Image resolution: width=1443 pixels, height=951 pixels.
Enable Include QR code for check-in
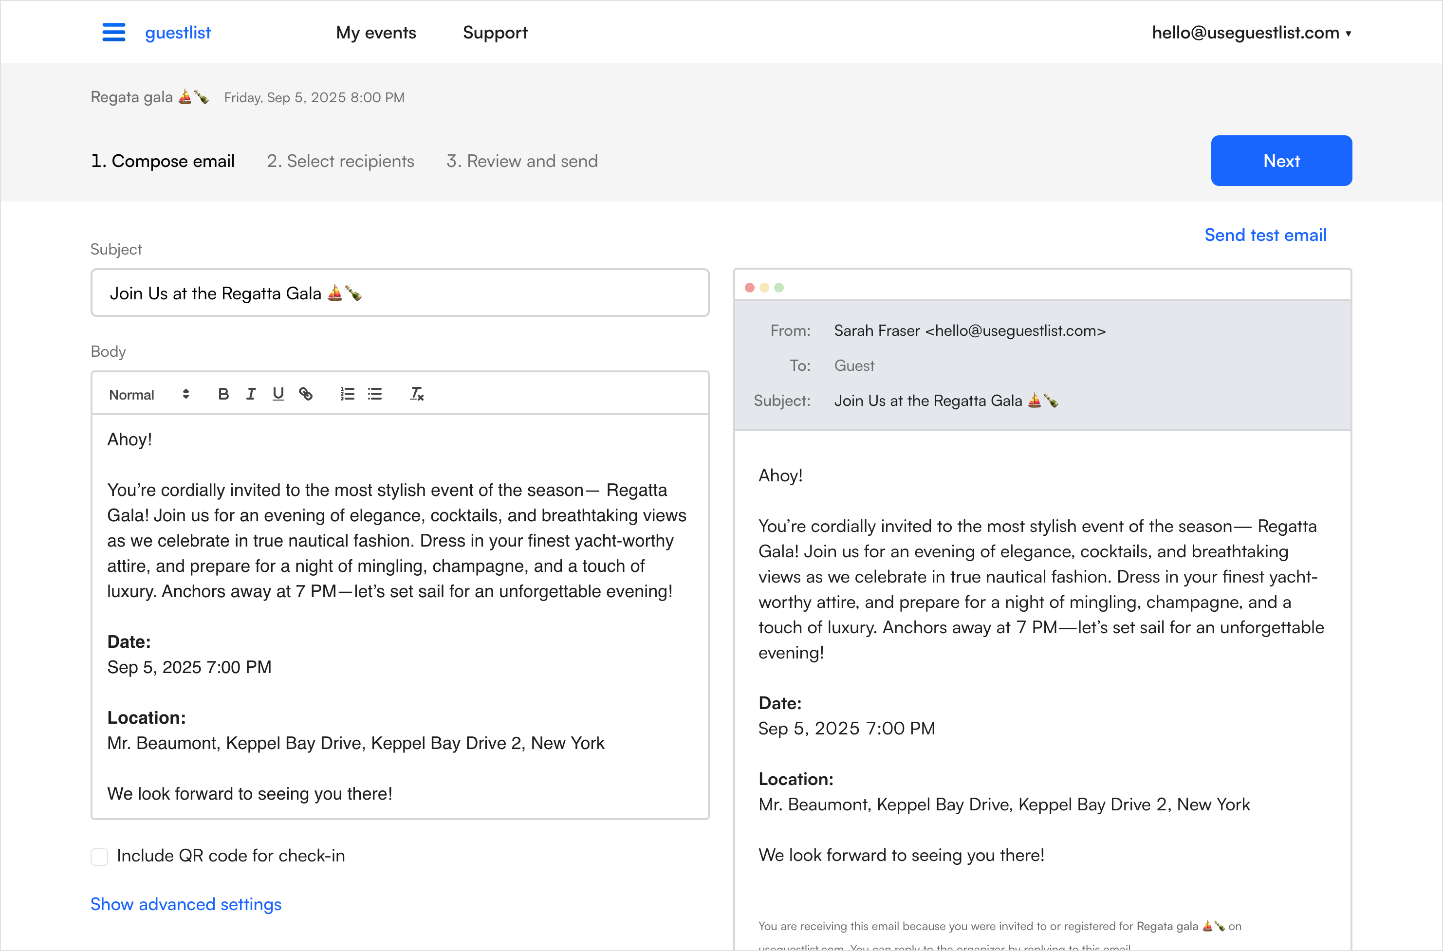pos(99,857)
